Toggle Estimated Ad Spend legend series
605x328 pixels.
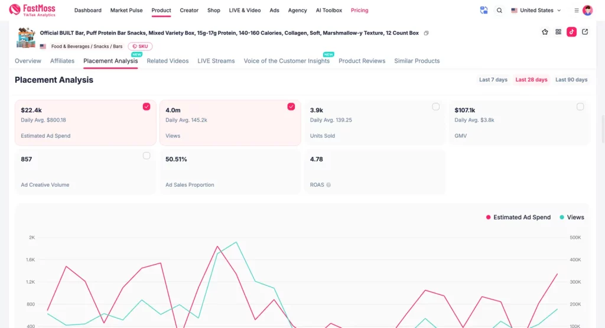pyautogui.click(x=518, y=217)
